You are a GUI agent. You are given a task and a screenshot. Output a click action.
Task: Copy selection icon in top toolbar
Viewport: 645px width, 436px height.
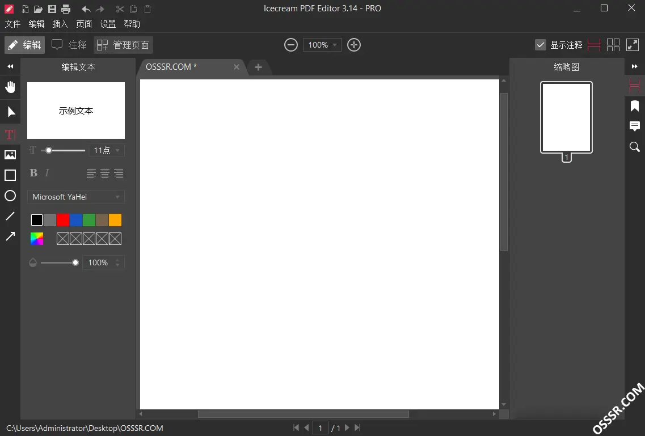pos(133,9)
